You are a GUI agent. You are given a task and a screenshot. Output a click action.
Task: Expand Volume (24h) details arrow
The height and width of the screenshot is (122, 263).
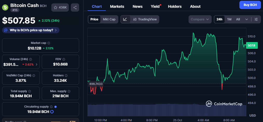click(37, 64)
